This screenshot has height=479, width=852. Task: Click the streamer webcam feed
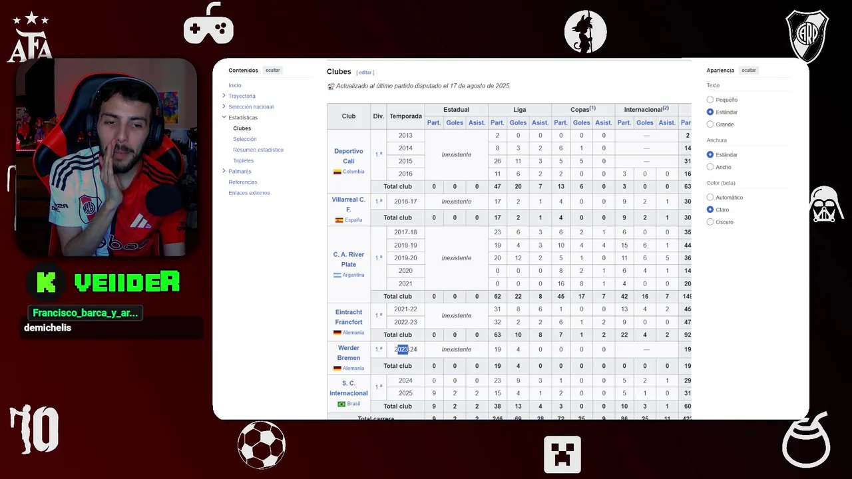pos(106,158)
